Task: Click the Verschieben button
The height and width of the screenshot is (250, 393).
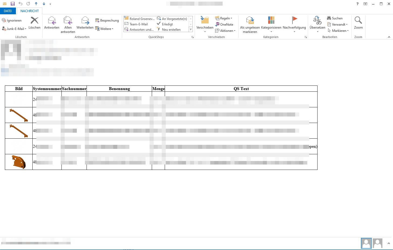Action: pos(205,24)
